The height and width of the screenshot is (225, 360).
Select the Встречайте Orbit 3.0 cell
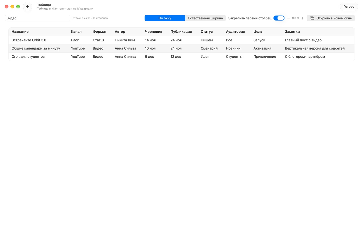click(29, 40)
